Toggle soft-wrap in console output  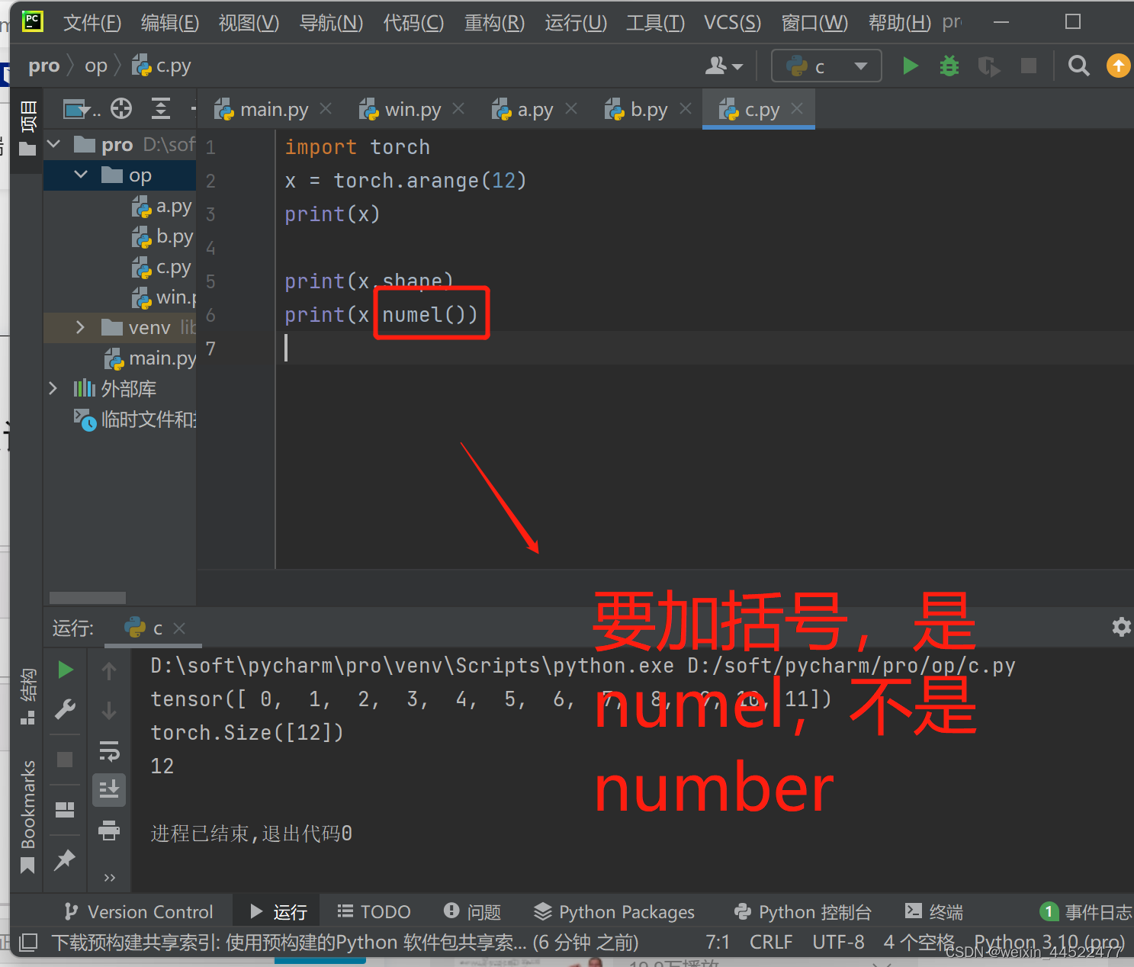[x=109, y=753]
